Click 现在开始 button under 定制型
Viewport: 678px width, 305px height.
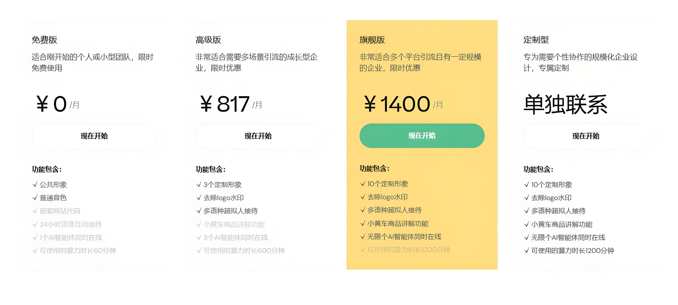click(x=586, y=136)
